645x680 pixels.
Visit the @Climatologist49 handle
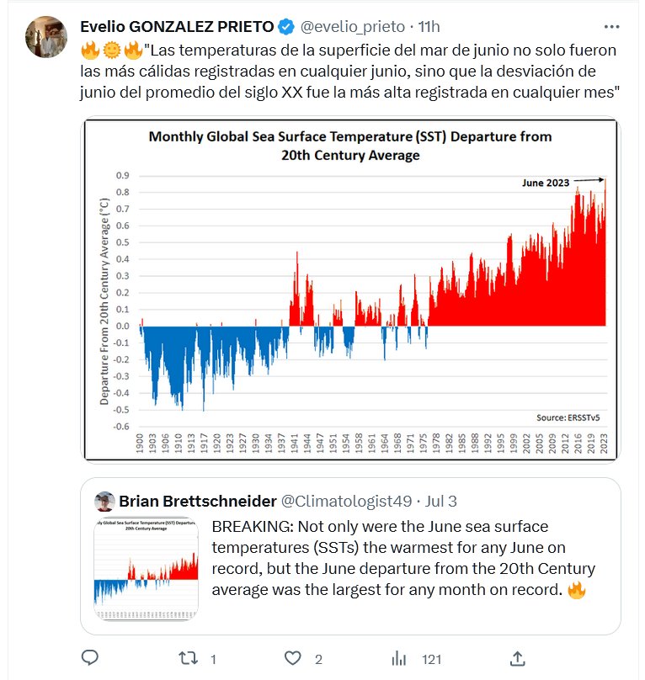pos(346,502)
